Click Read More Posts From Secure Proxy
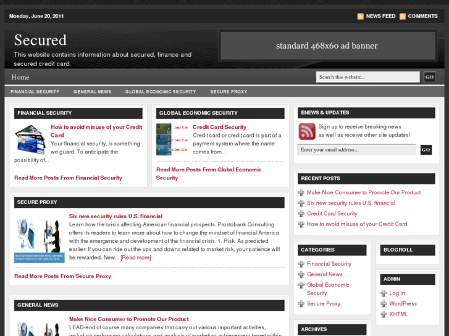 pos(63,276)
